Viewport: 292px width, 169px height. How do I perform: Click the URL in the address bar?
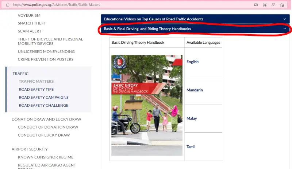57,5
